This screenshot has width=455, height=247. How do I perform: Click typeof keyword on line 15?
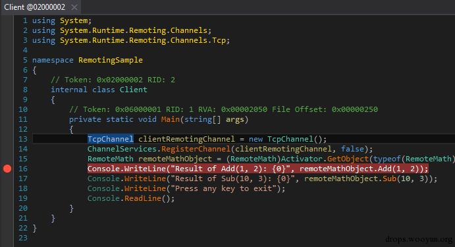(x=387, y=159)
